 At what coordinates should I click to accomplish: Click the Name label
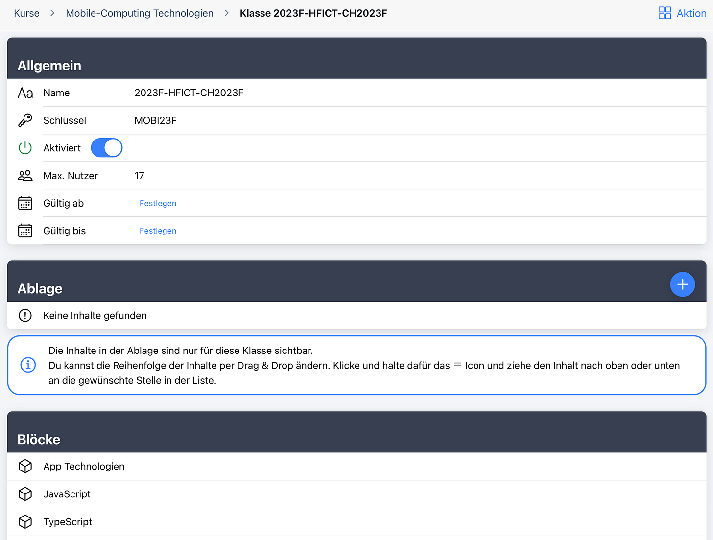tap(56, 93)
